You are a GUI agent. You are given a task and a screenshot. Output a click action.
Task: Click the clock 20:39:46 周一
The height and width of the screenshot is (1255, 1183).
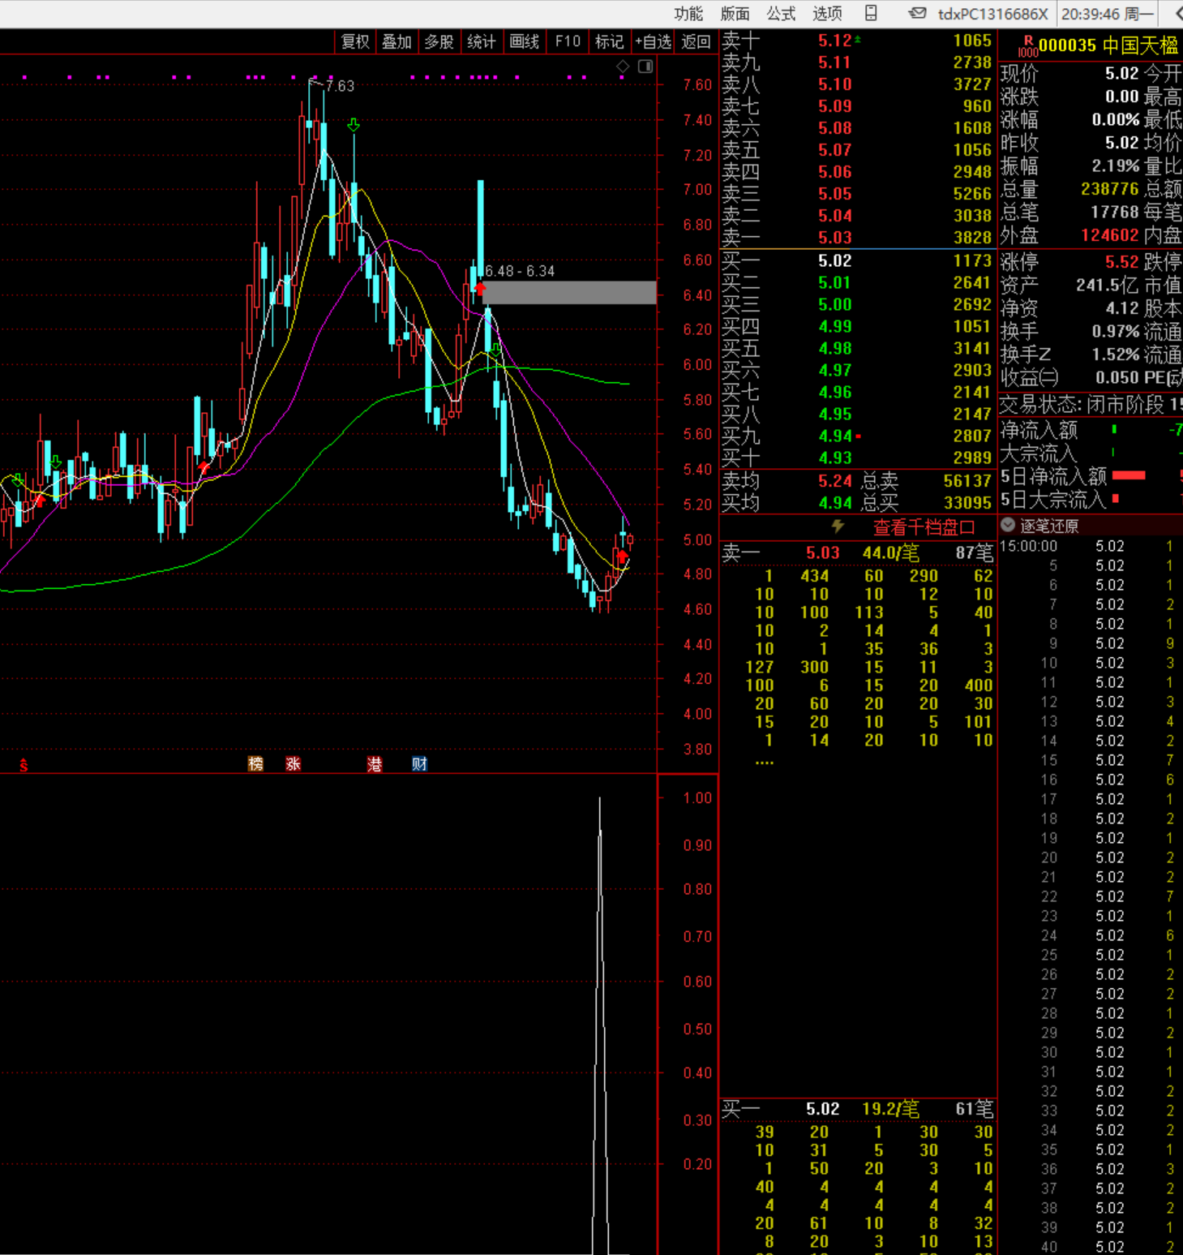pyautogui.click(x=1107, y=14)
